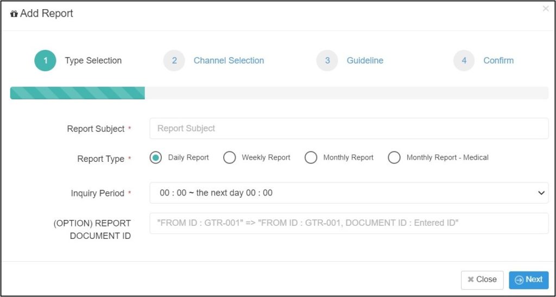Open the Inquiry Period dropdown

pos(349,193)
